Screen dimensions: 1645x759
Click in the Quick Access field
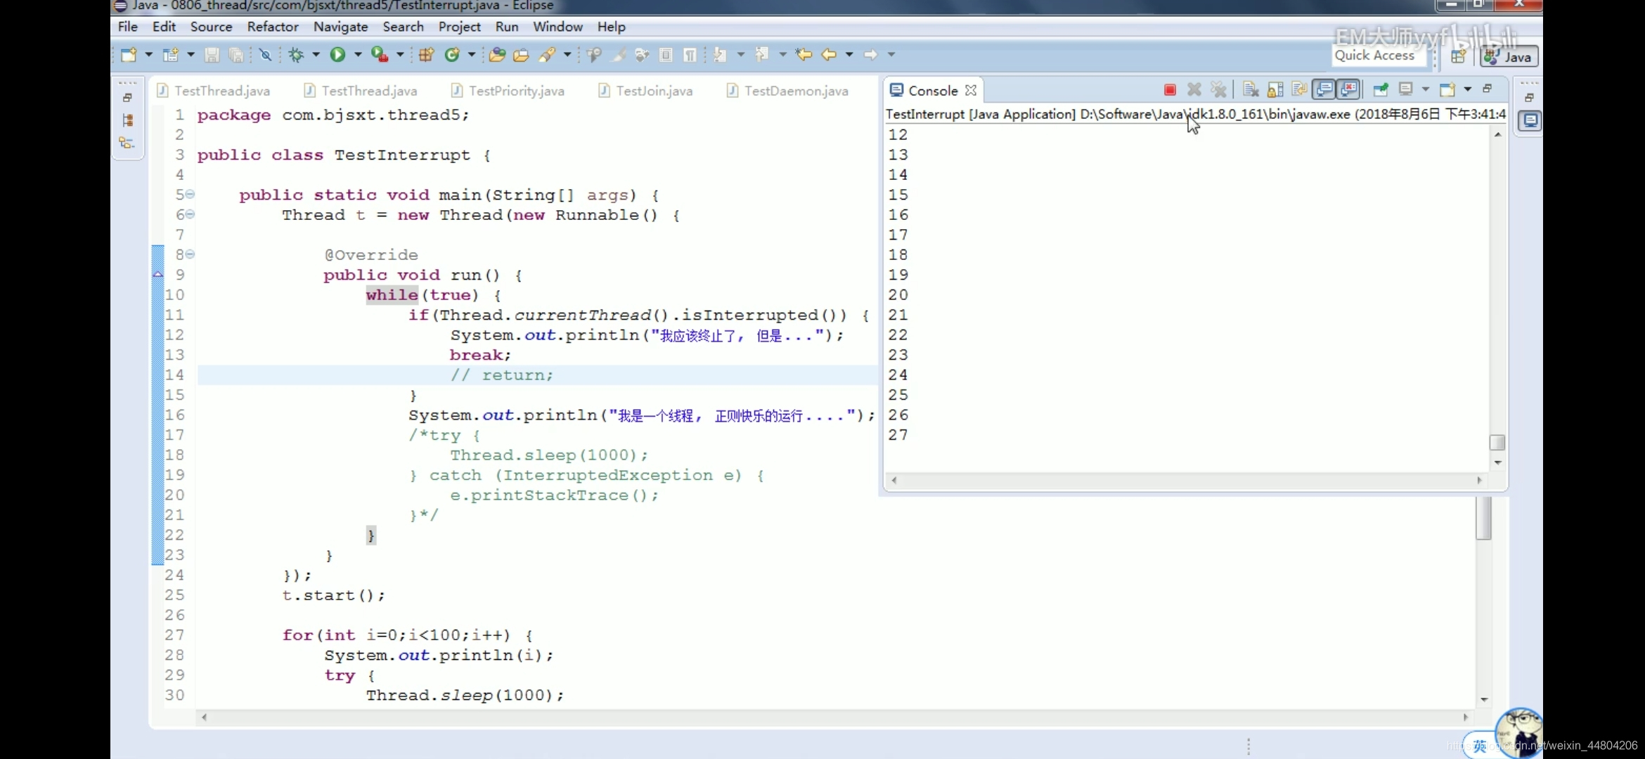(1375, 56)
